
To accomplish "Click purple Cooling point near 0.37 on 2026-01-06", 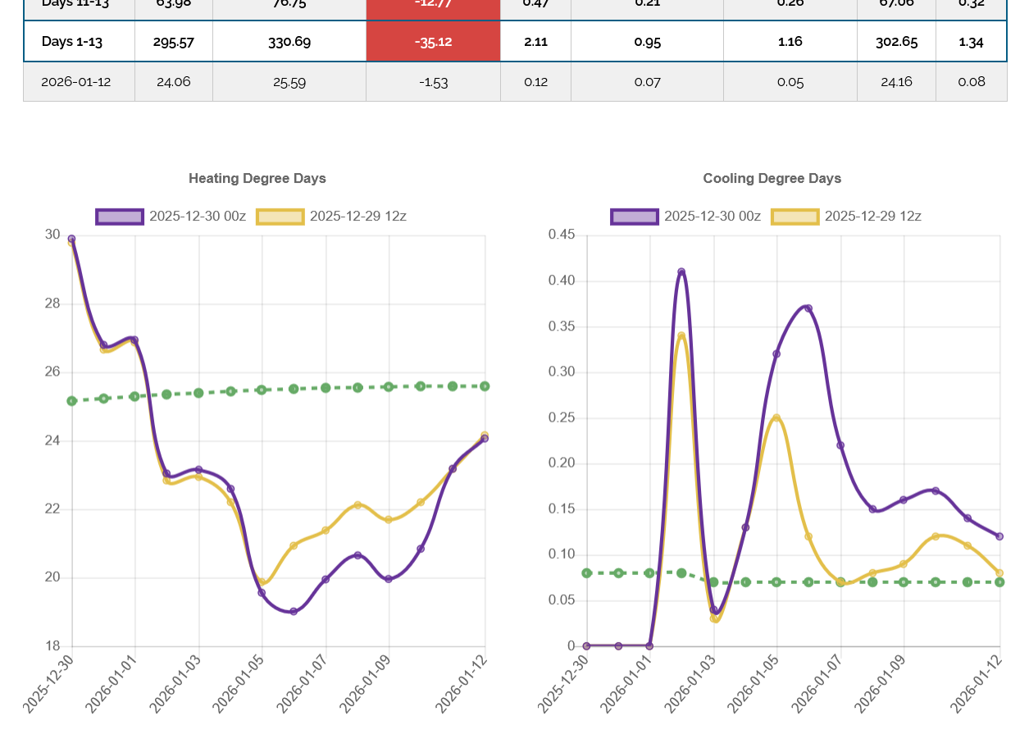I will (808, 308).
